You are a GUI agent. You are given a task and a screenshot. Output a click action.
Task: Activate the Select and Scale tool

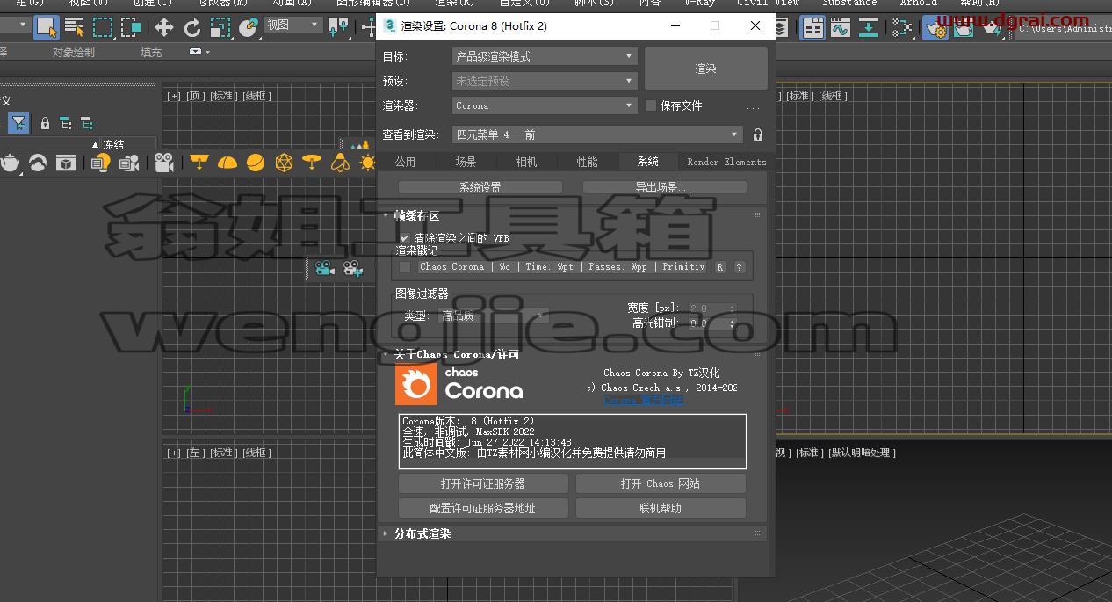(220, 27)
